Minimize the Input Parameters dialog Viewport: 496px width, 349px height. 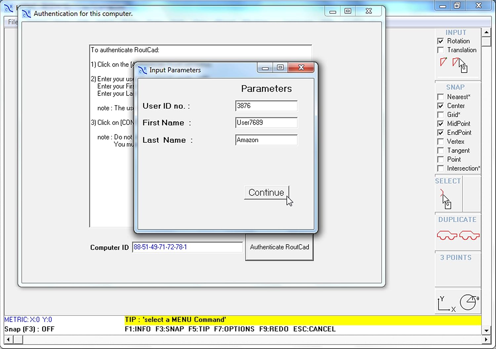pos(265,68)
